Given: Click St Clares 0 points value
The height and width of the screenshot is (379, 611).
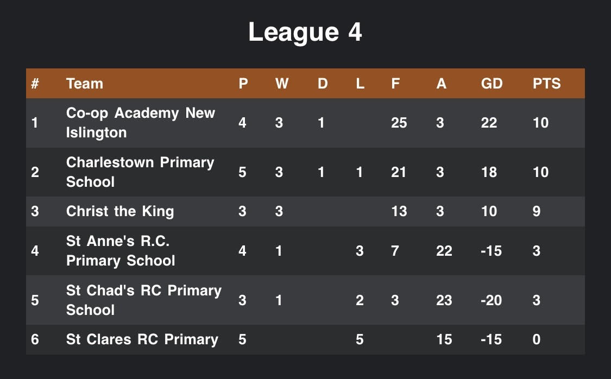Looking at the screenshot, I should (537, 339).
